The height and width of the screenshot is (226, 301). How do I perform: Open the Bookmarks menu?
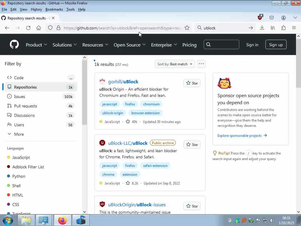[x=54, y=9]
